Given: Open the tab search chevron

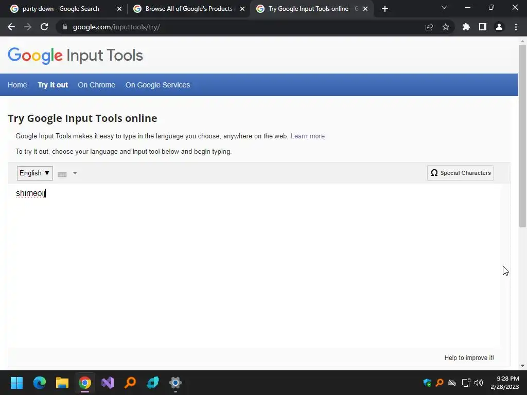Looking at the screenshot, I should pyautogui.click(x=444, y=7).
